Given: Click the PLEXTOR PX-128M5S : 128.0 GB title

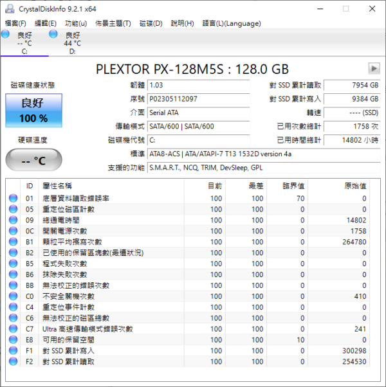Looking at the screenshot, I should 192,69.
